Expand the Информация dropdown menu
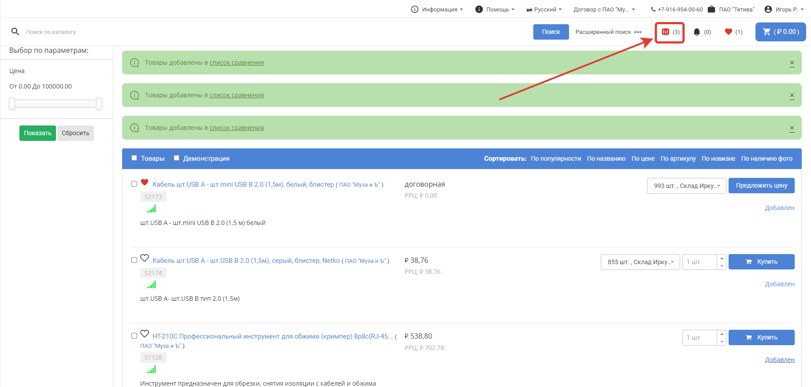 coord(438,9)
